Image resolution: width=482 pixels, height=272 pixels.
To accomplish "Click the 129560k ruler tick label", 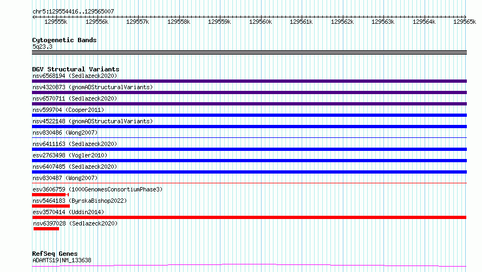I will click(x=260, y=22).
